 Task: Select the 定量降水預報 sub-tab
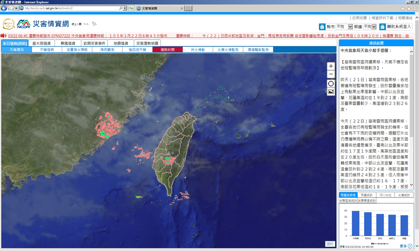coord(77,50)
